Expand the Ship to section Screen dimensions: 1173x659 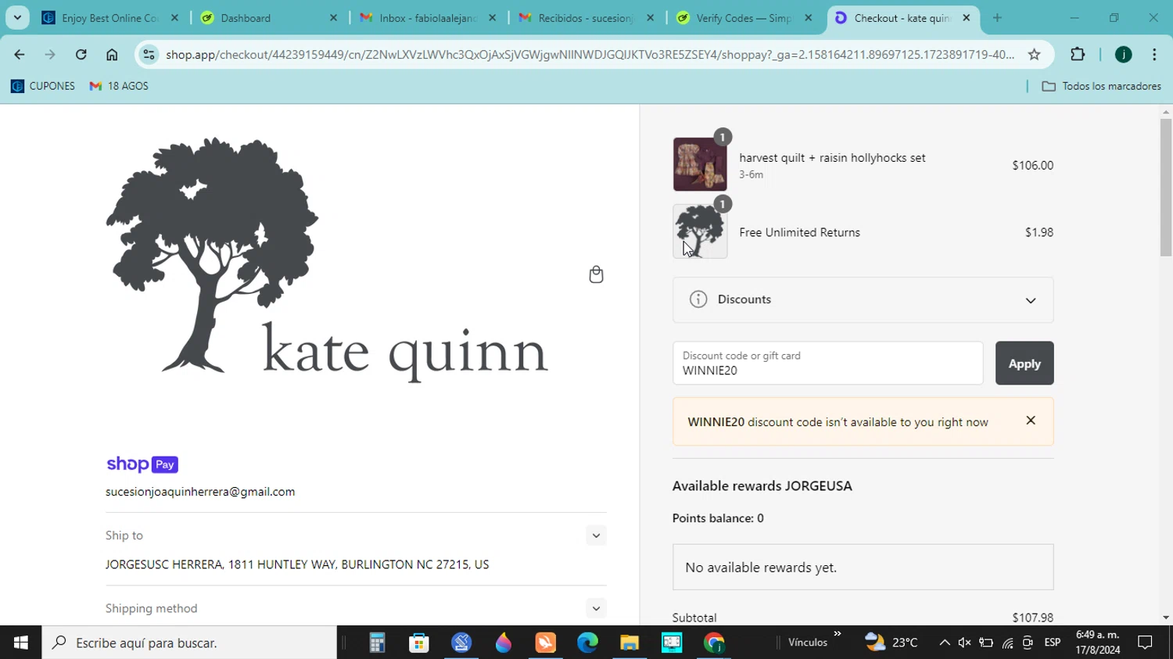(x=596, y=535)
